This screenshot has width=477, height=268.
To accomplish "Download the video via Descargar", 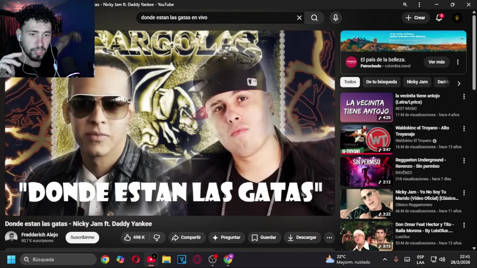I will (302, 237).
